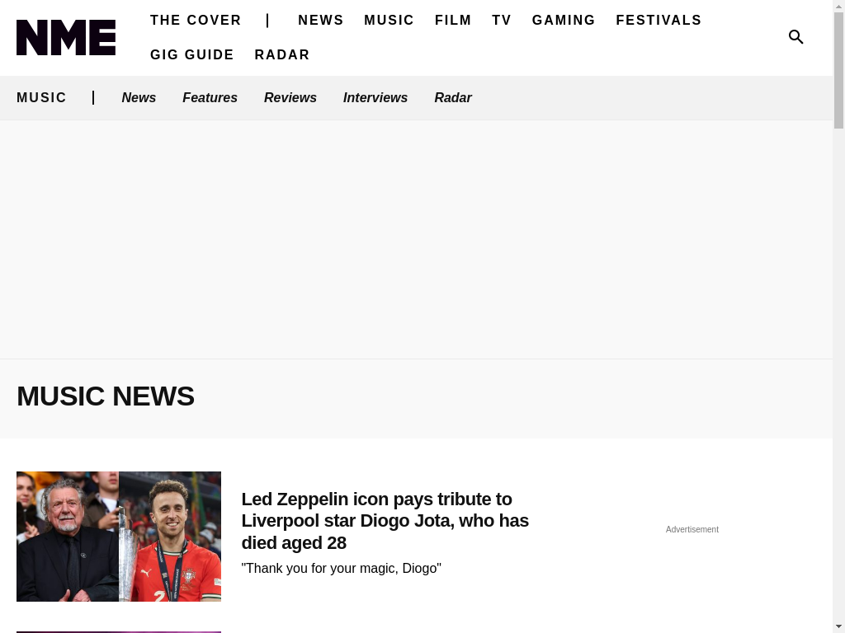Open the Festivals section

coord(659,20)
